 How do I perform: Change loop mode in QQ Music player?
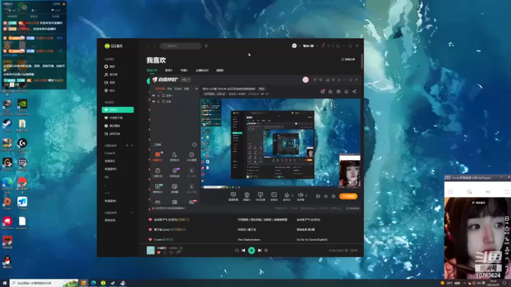click(237, 250)
